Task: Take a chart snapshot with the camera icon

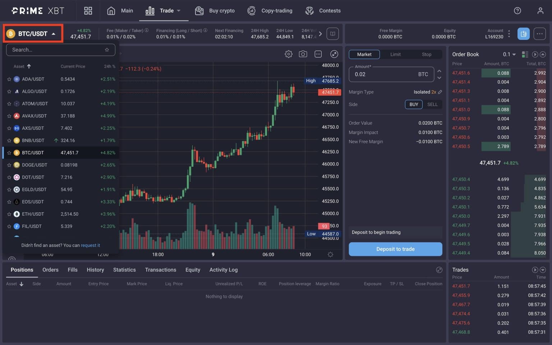Action: pos(303,54)
